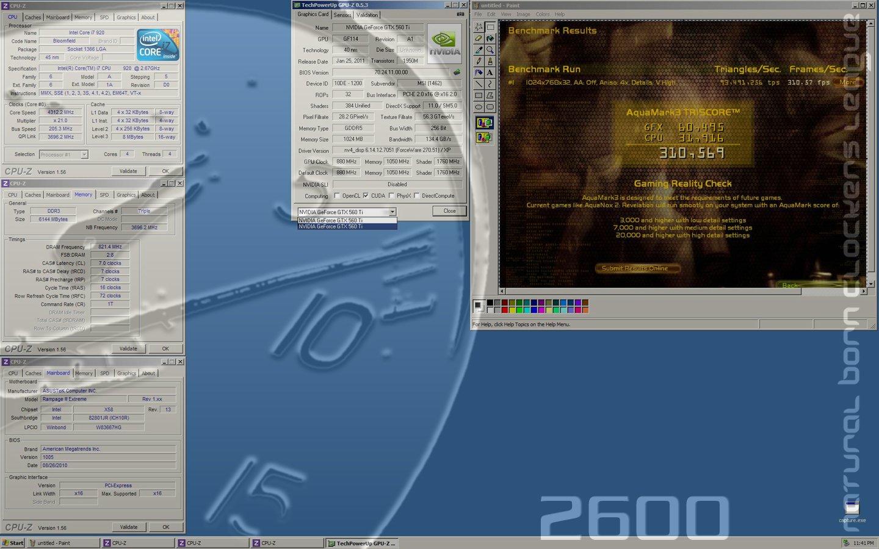
Task: Select the Polygon shape tool
Action: [490, 95]
